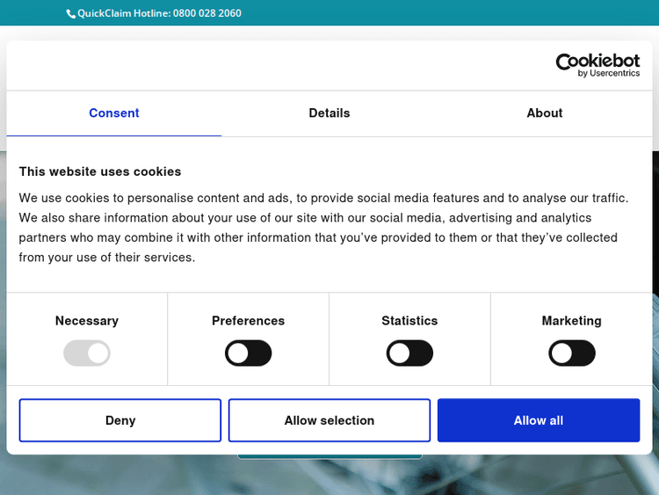
Task: Click the "This website uses cookies" heading
Action: click(x=100, y=171)
